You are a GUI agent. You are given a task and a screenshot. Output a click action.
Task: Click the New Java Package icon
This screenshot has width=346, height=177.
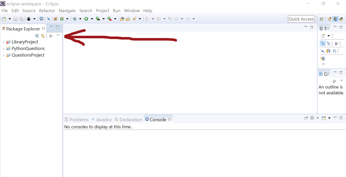click(x=56, y=19)
